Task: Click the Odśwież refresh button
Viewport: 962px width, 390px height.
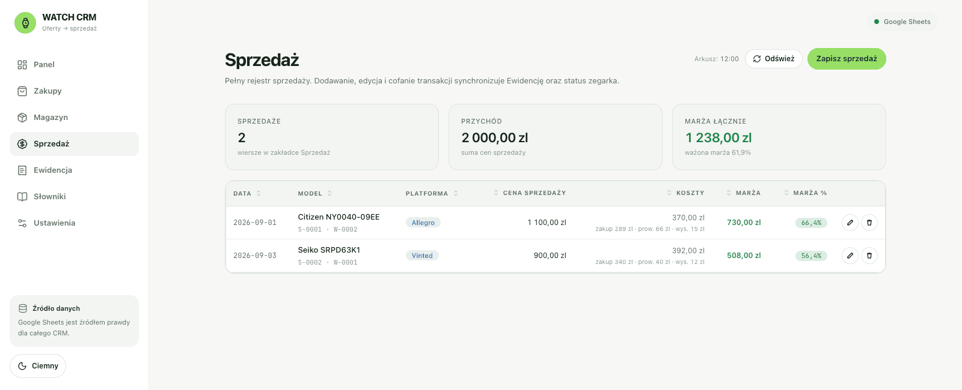Action: (774, 59)
